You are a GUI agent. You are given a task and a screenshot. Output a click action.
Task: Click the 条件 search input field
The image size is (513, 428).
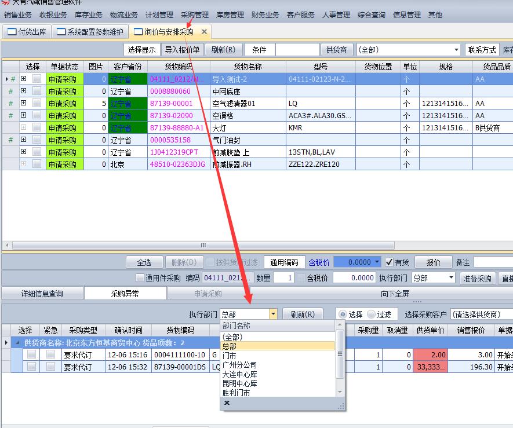[297, 50]
